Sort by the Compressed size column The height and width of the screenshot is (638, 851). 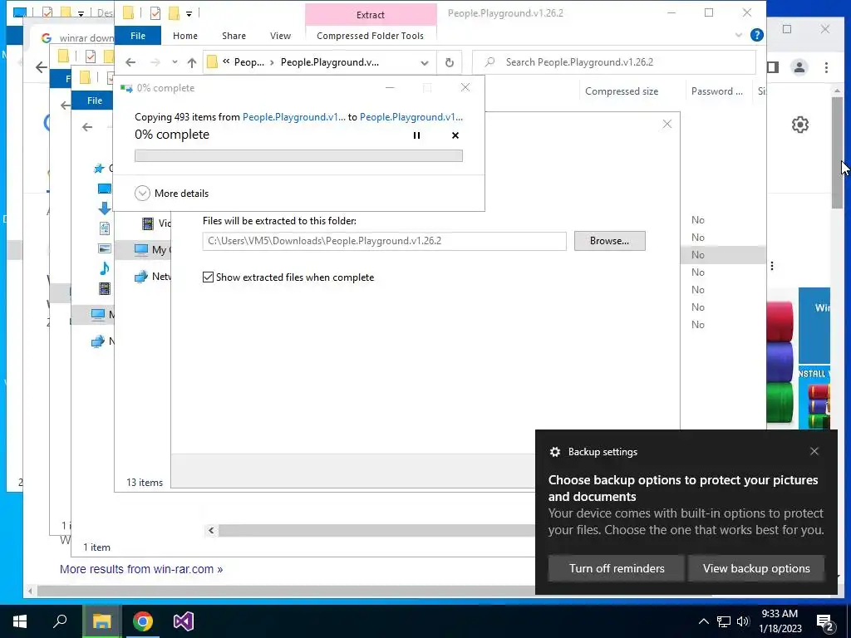click(x=622, y=91)
